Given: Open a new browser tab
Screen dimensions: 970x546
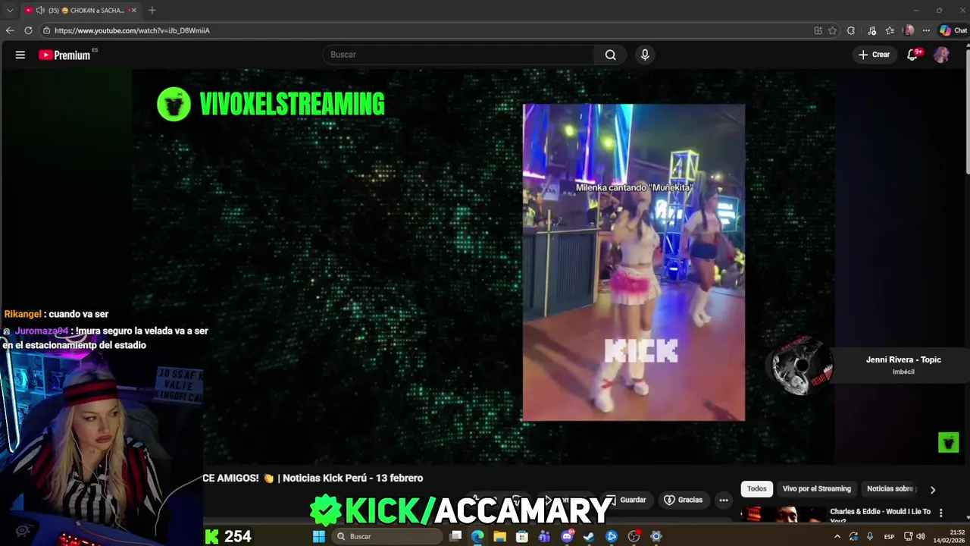Looking at the screenshot, I should (152, 11).
